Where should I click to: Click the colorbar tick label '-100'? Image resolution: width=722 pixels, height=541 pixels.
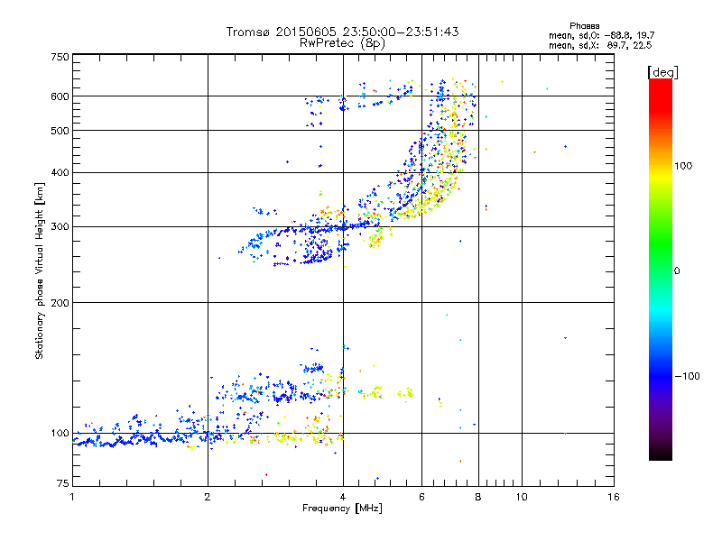pyautogui.click(x=687, y=376)
